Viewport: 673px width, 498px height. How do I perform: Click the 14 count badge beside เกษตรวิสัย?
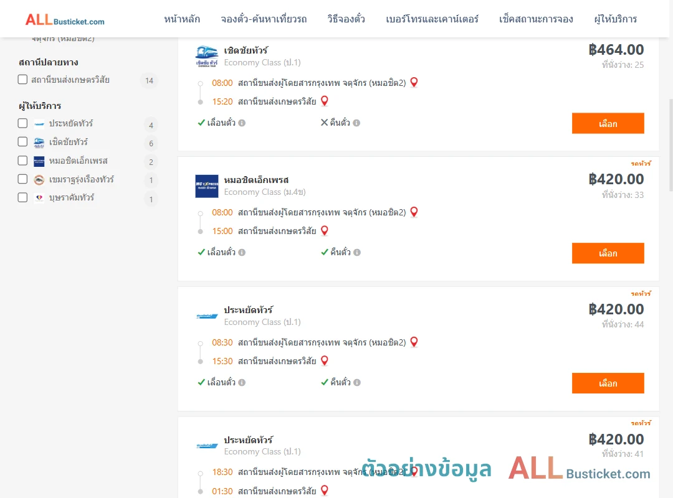(150, 81)
